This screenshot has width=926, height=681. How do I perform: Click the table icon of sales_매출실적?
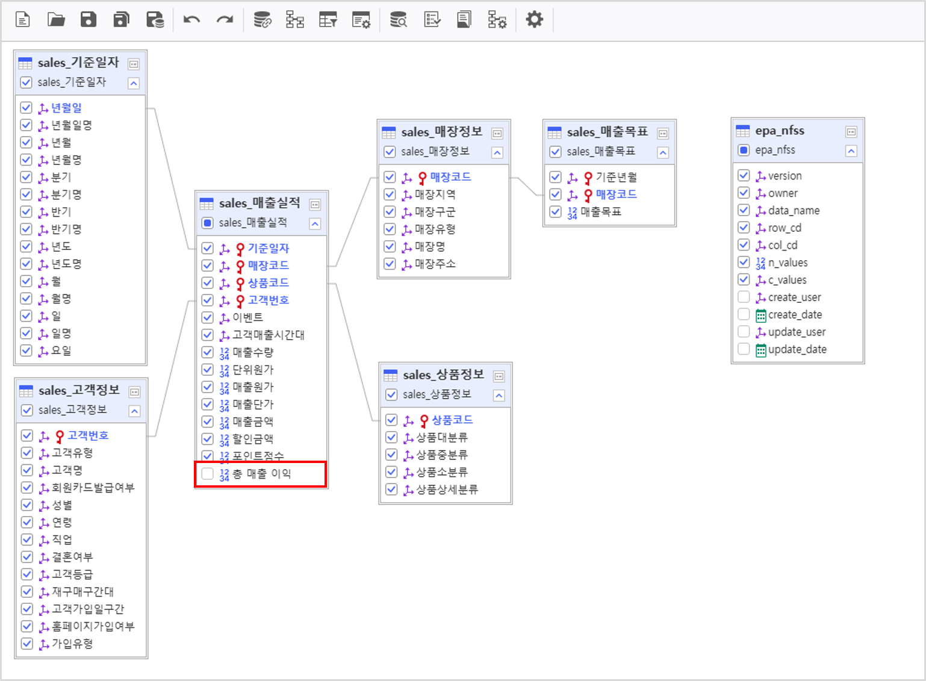(x=207, y=204)
